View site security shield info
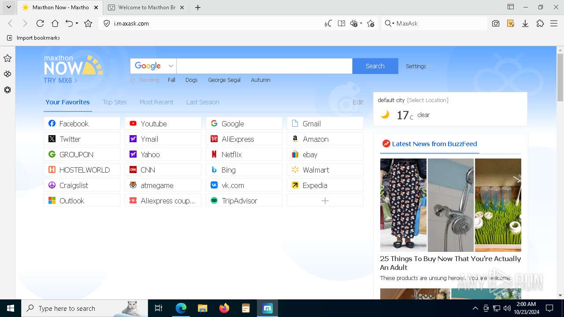564x317 pixels. coord(107,23)
